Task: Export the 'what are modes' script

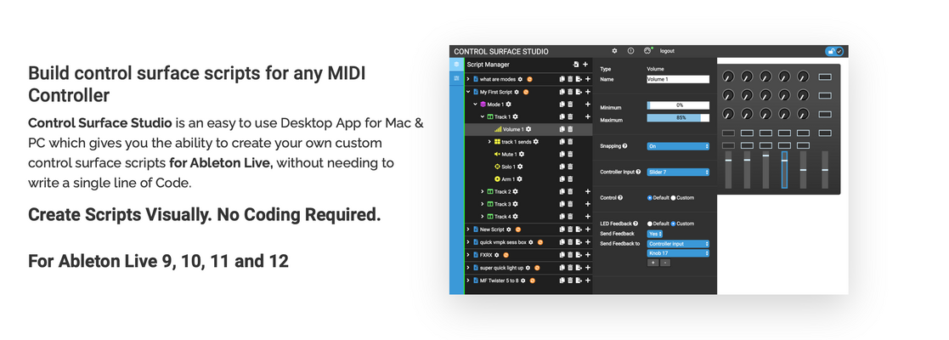Action: point(579,79)
